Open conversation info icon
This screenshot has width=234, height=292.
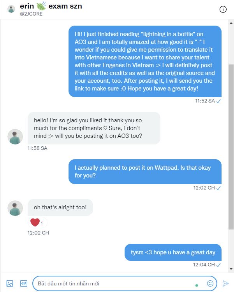[223, 9]
